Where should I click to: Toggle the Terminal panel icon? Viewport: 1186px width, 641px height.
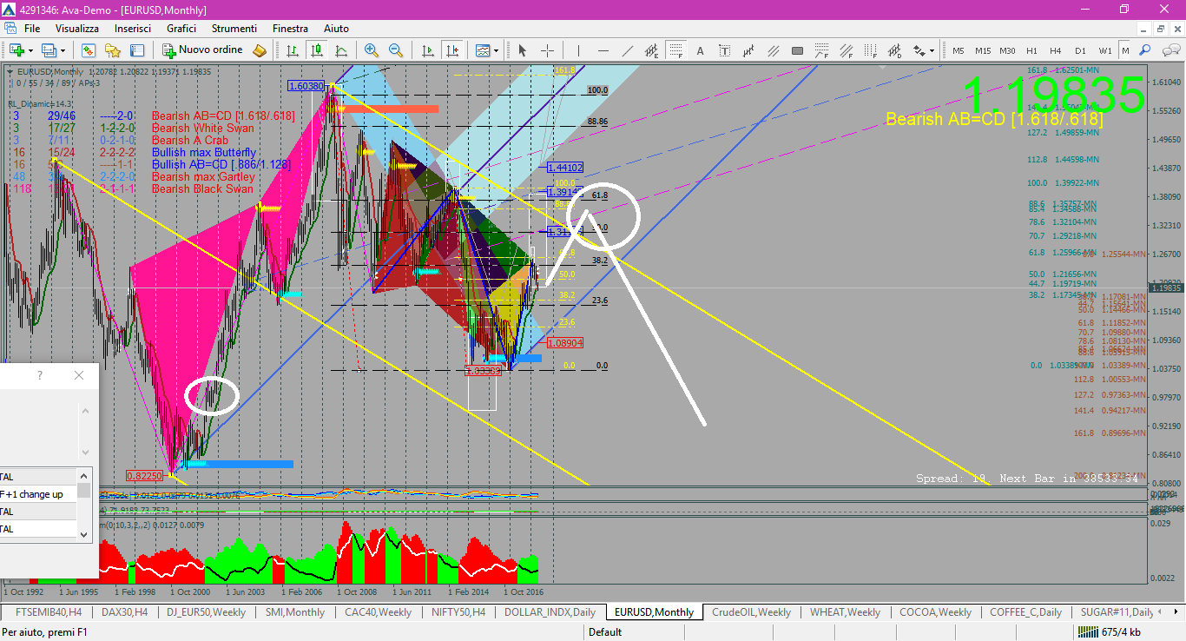(137, 50)
